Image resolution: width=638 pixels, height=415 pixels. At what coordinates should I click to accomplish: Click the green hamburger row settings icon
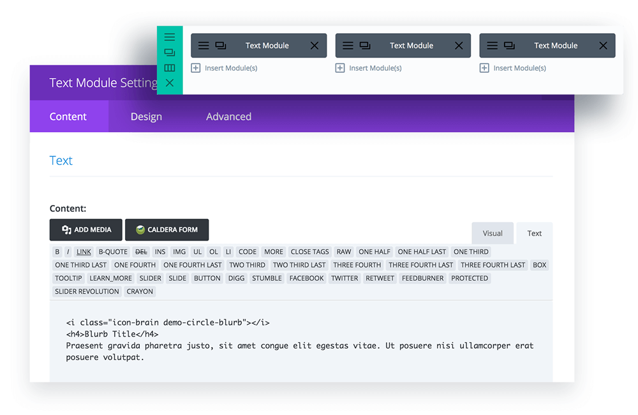tap(170, 37)
